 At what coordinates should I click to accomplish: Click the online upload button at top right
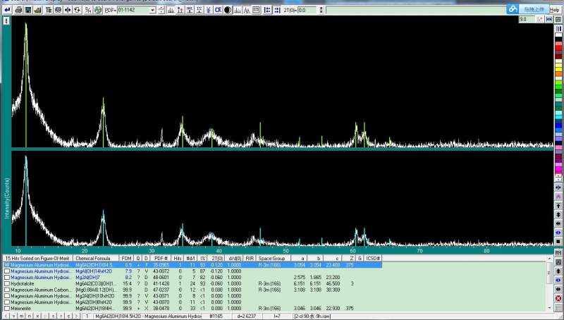coord(534,9)
